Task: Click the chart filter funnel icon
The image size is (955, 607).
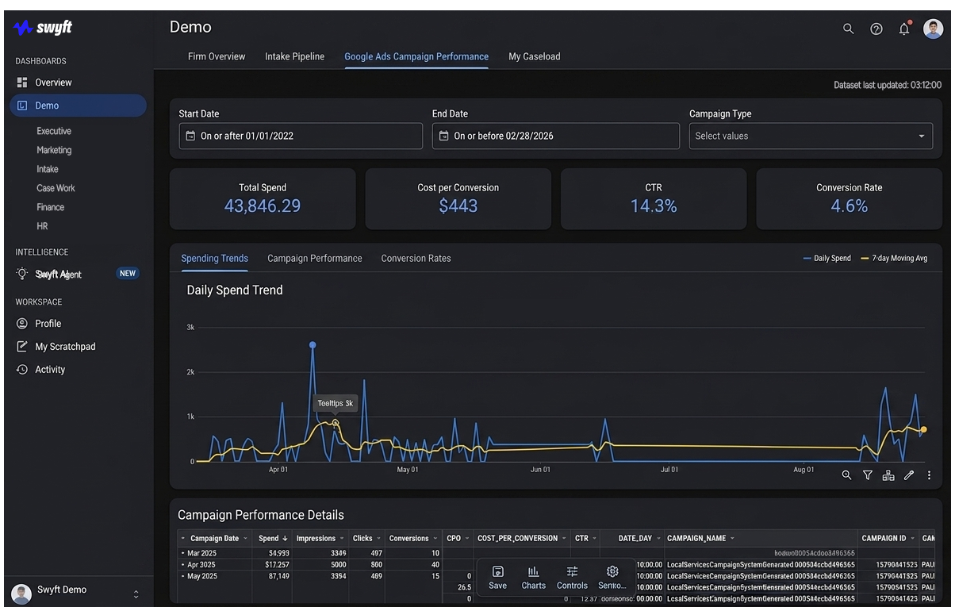Action: click(868, 475)
